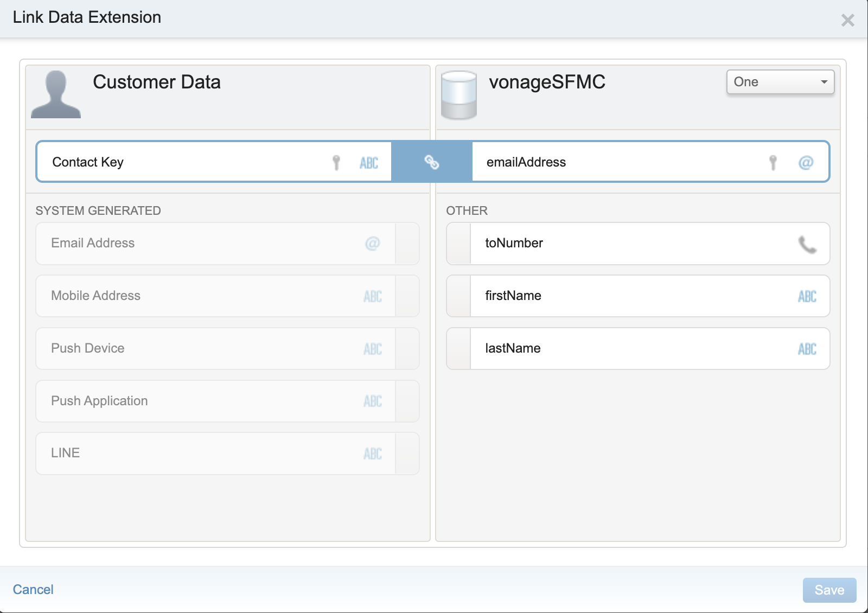Select the lastName field
This screenshot has width=868, height=613.
tap(638, 348)
